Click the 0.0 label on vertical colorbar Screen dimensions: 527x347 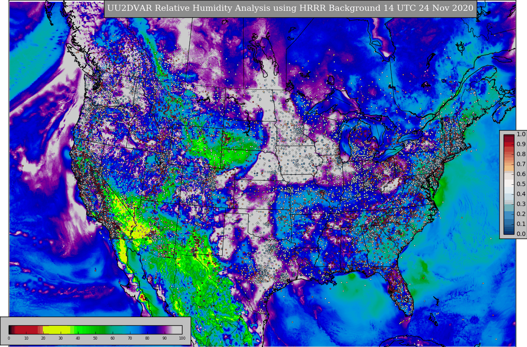click(x=521, y=234)
